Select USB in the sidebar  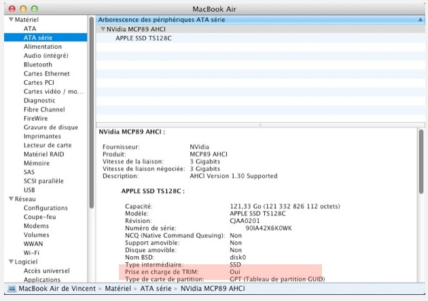pyautogui.click(x=29, y=190)
